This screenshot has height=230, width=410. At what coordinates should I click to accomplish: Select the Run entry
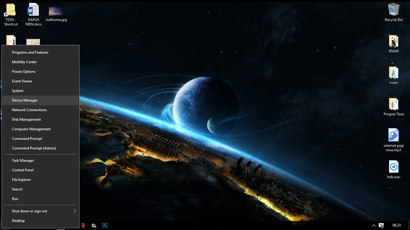[41, 199]
